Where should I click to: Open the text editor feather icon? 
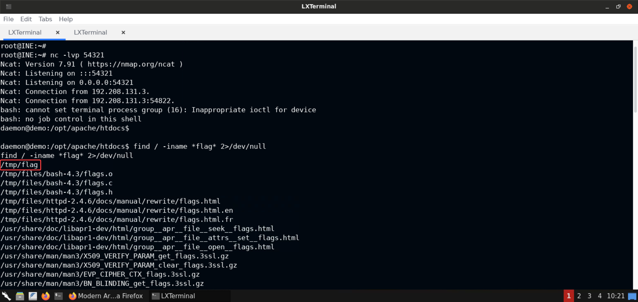(33, 296)
